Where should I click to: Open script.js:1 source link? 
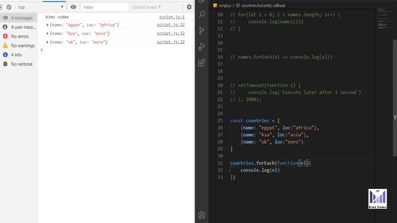pos(172,17)
